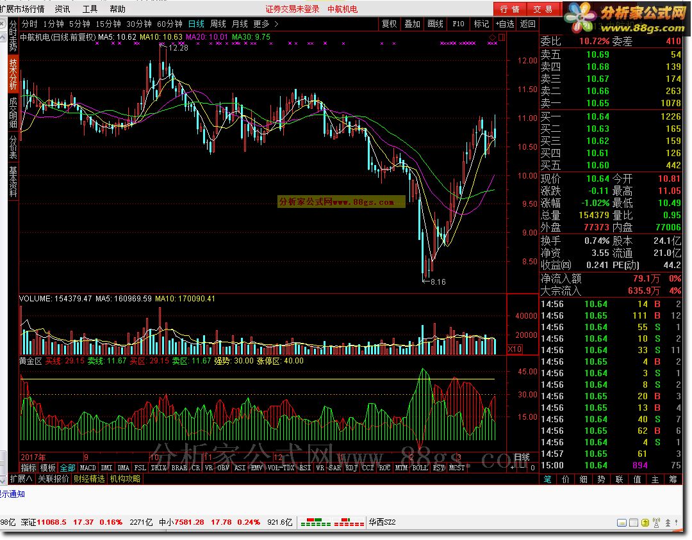Select 指标 tab at chart bottom

28,468
